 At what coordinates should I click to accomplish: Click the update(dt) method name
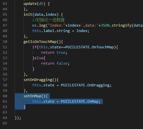30,4
